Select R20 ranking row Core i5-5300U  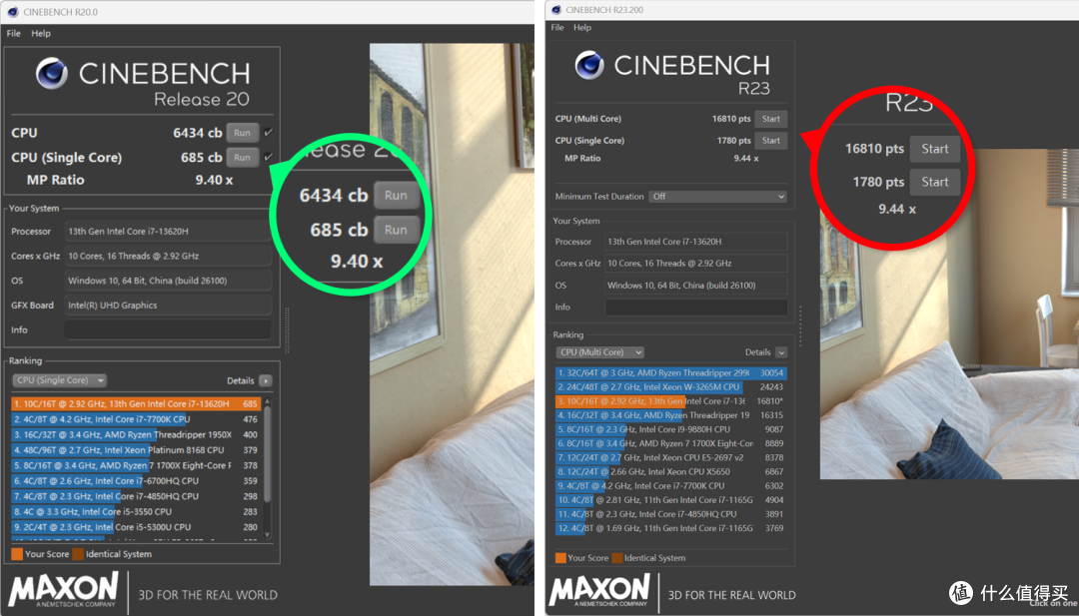(x=136, y=527)
